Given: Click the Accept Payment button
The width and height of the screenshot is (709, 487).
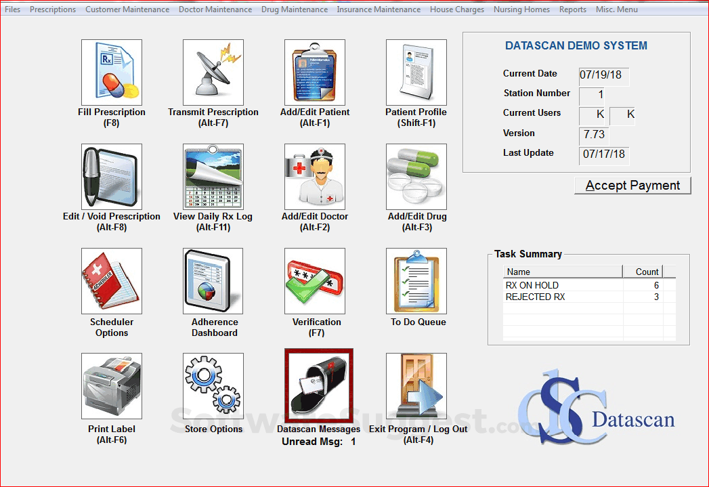Looking at the screenshot, I should [632, 185].
